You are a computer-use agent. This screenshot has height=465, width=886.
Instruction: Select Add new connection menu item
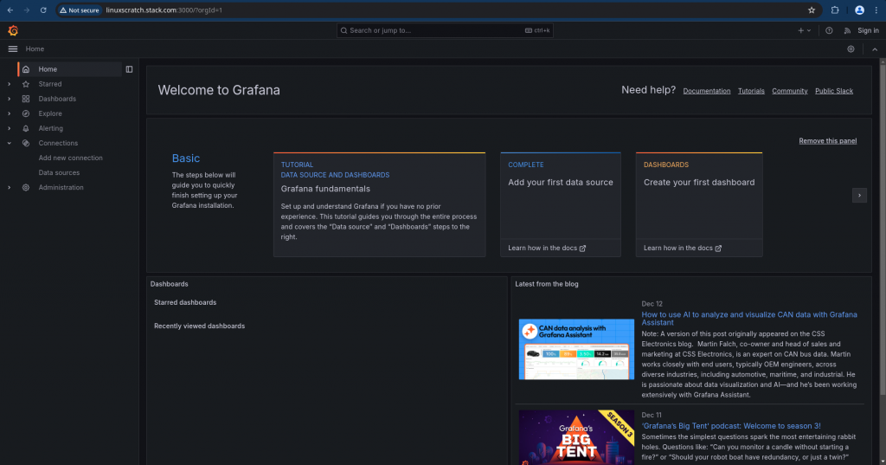[x=70, y=158]
